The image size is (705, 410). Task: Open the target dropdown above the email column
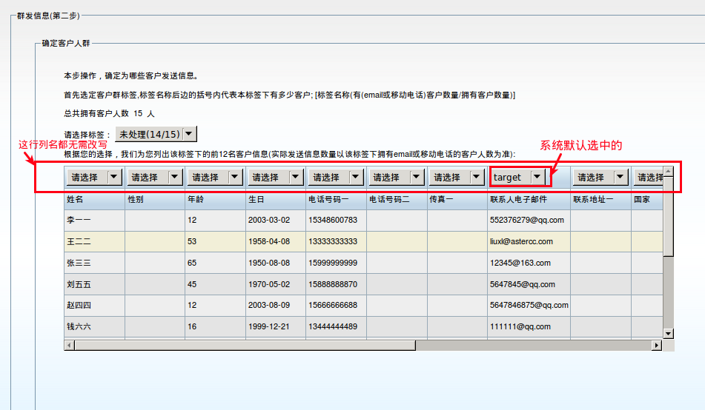[x=519, y=177]
